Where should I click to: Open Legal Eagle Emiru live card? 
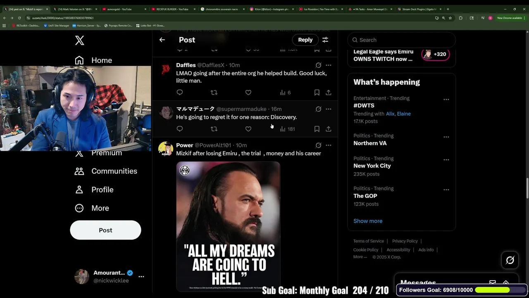pyautogui.click(x=401, y=55)
